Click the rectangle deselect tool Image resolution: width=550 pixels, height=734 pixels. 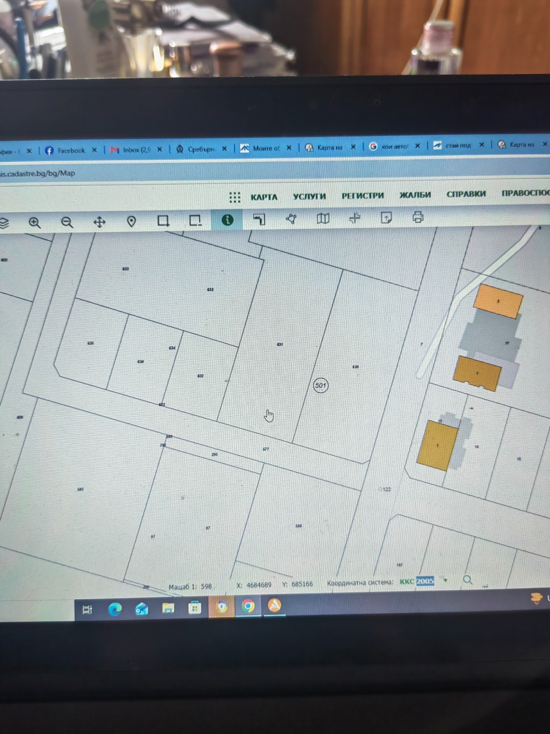point(195,220)
